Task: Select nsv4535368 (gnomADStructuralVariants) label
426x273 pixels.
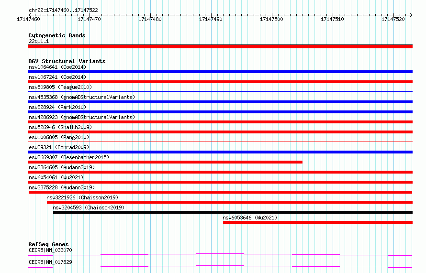Action: click(82, 97)
